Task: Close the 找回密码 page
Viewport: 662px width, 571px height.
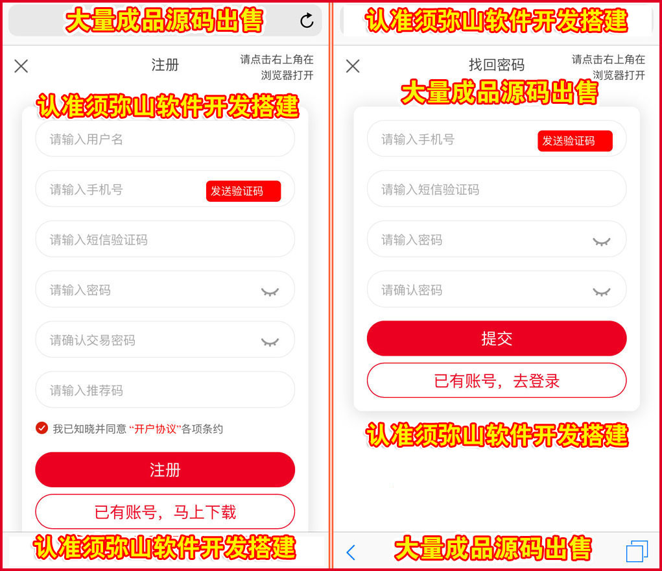Action: coord(353,66)
